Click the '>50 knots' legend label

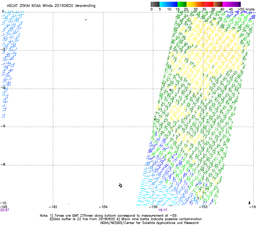click(x=246, y=9)
